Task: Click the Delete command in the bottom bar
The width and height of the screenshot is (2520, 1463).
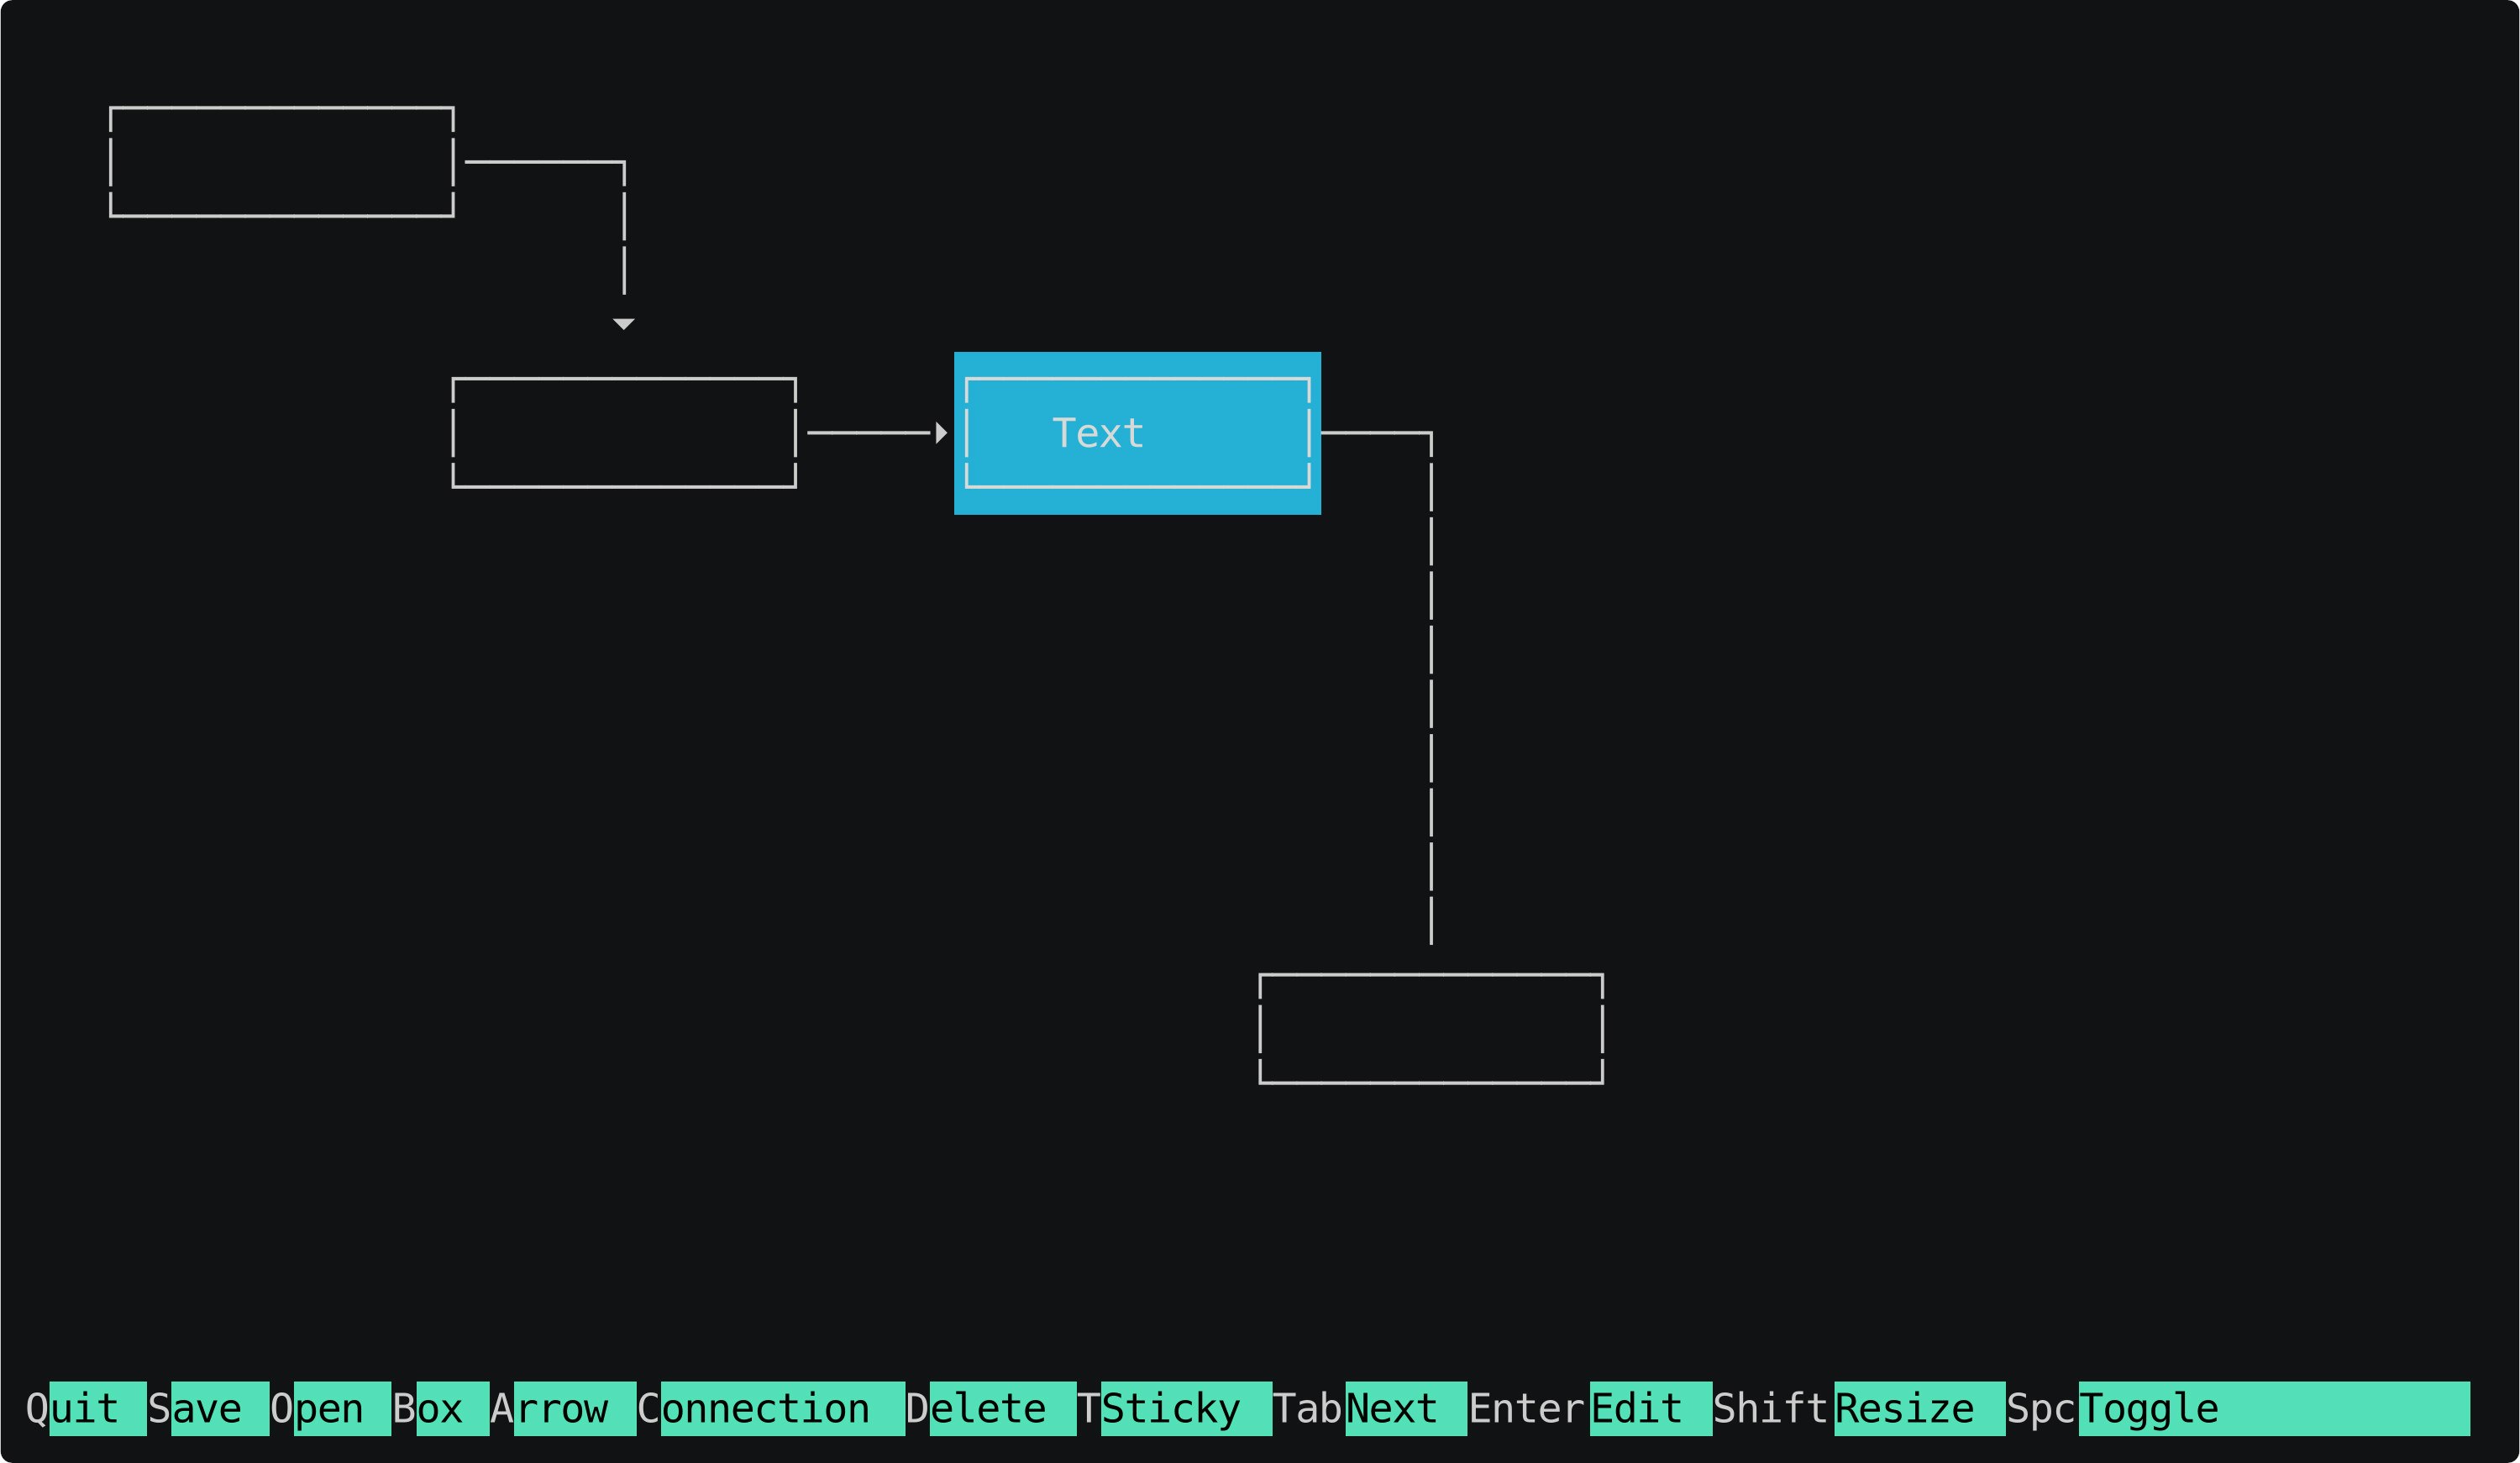Action: pyautogui.click(x=991, y=1408)
